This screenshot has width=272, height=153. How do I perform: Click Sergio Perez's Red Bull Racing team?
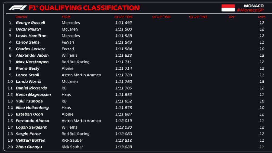(75, 134)
